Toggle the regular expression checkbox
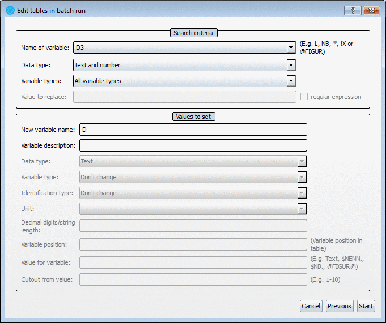386x323 pixels. coord(304,97)
